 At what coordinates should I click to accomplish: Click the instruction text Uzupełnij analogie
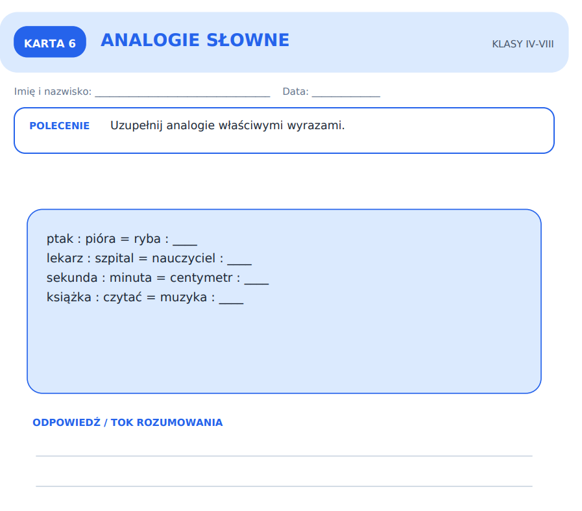(227, 125)
